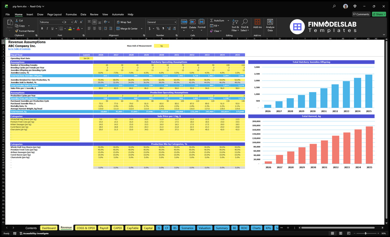Toggle Italic formatting
390x237 pixels.
tap(47, 29)
